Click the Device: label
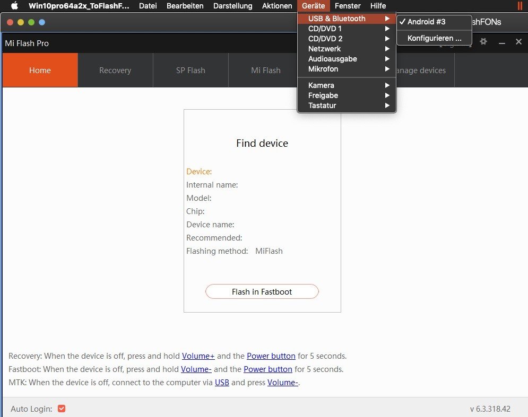Screen dimensions: 528x417 [199, 172]
